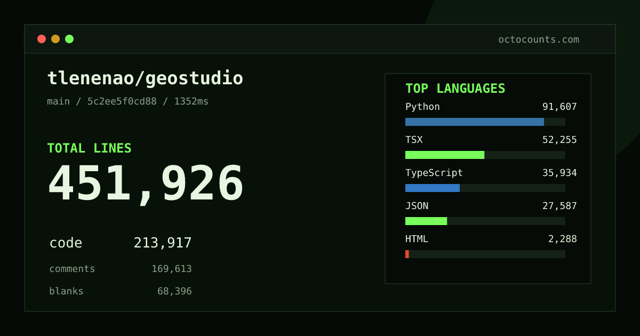
Task: Select the 169,613 comments count
Action: coord(172,269)
